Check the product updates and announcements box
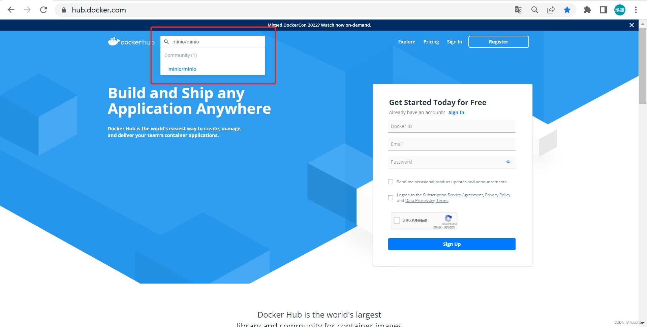 tap(391, 182)
